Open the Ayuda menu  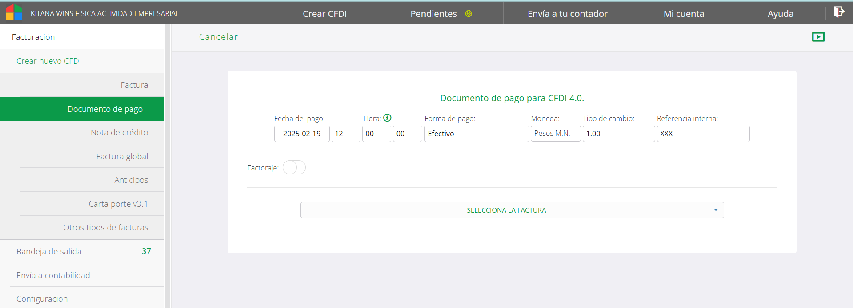coord(780,14)
